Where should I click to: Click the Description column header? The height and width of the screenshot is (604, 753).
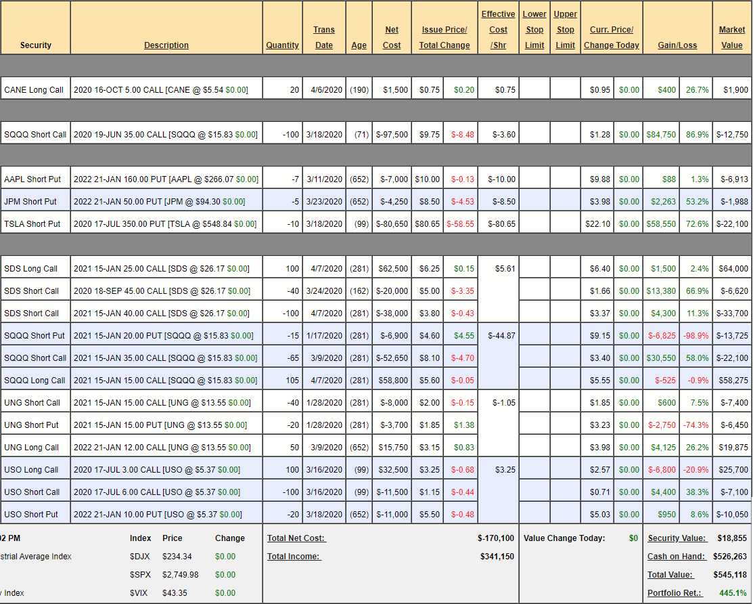tap(166, 45)
